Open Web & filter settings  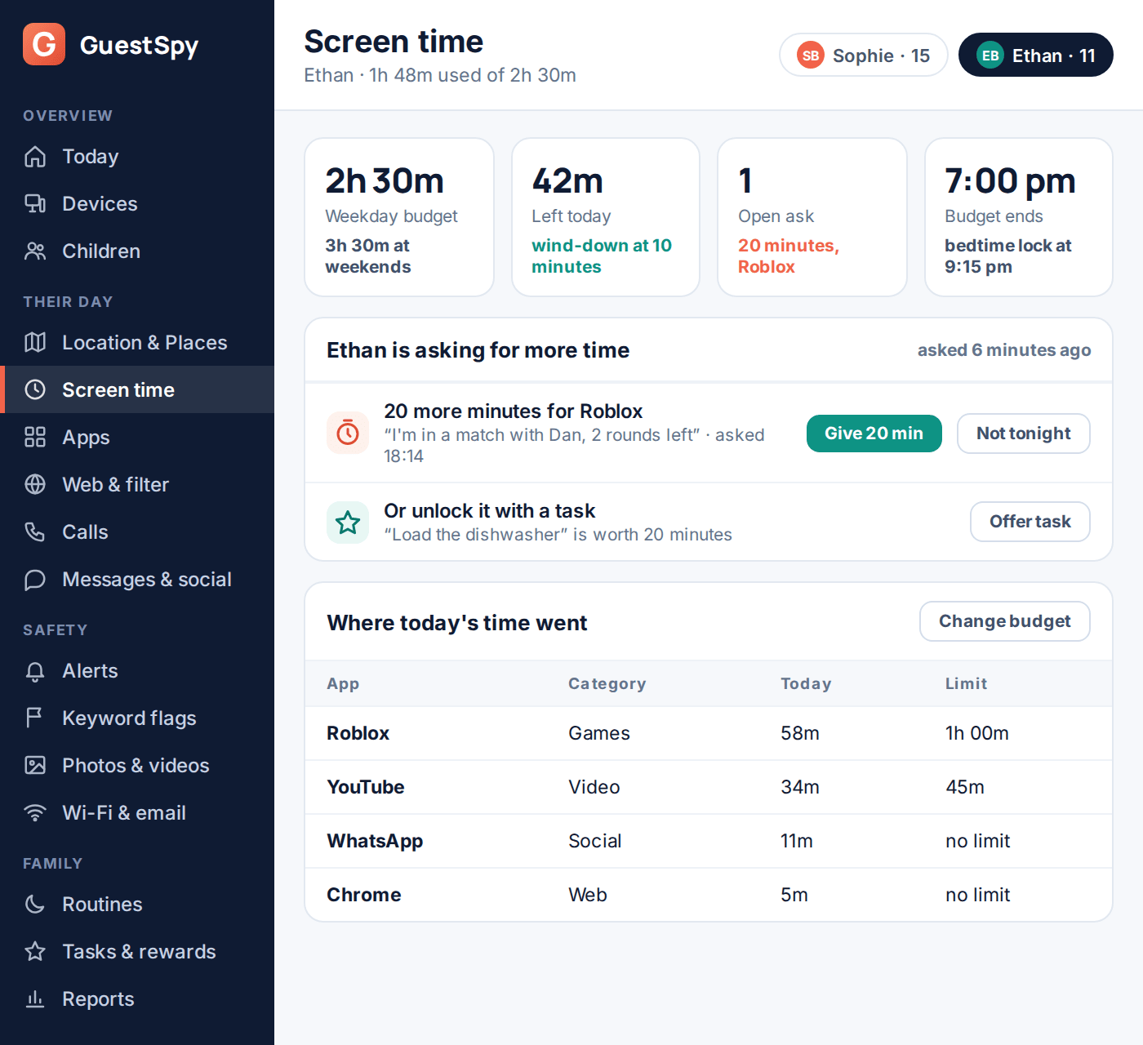(x=137, y=484)
